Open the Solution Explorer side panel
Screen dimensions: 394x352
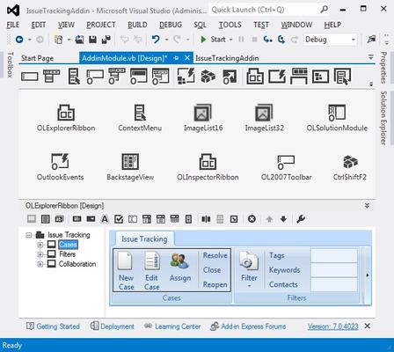tap(383, 118)
